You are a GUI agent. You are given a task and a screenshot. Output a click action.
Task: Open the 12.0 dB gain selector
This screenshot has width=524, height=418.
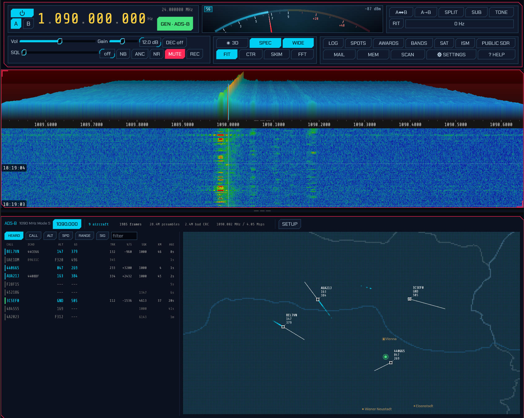point(150,42)
